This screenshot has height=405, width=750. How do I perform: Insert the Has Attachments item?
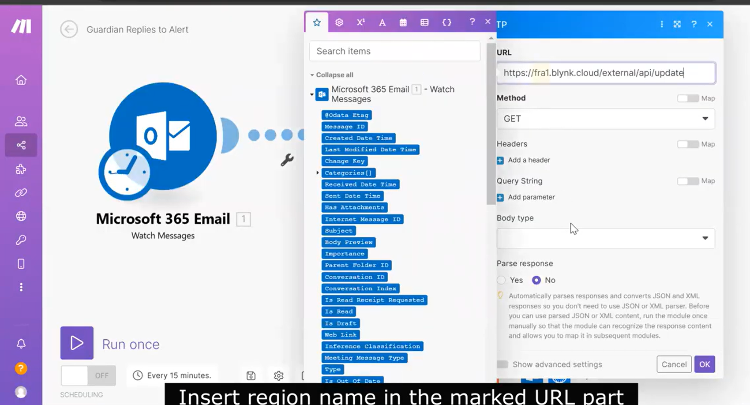354,207
